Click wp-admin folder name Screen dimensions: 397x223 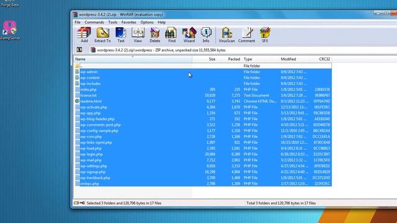click(89, 72)
